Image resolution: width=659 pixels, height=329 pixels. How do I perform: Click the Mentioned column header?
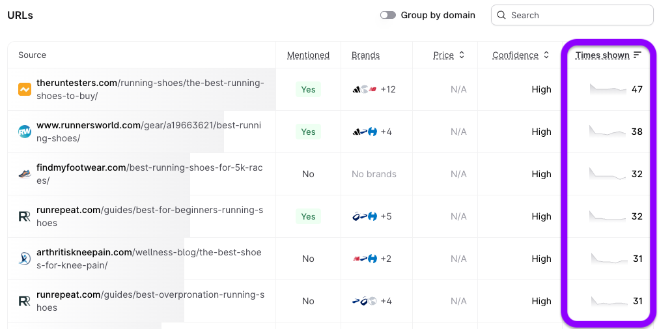pyautogui.click(x=308, y=55)
